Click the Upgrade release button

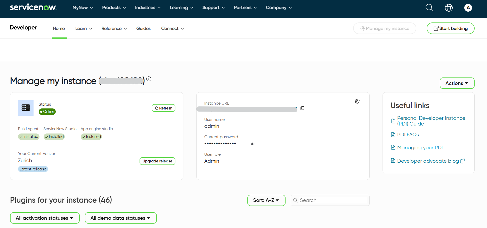pos(157,161)
